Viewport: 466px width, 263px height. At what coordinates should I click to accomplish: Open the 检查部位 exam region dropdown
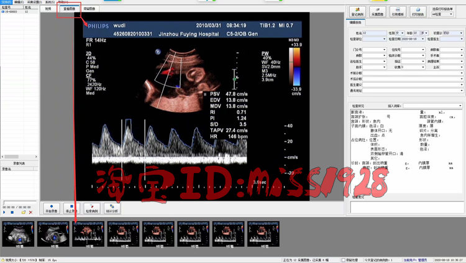click(384, 39)
